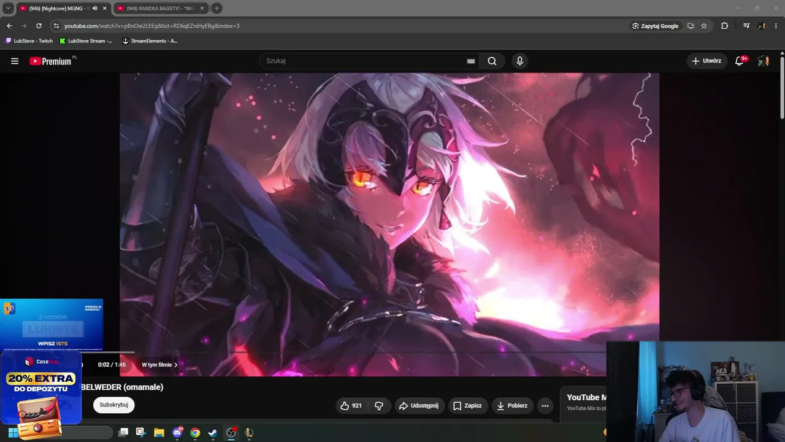The image size is (785, 442).
Task: Click the Utwórz create button
Action: pos(706,61)
